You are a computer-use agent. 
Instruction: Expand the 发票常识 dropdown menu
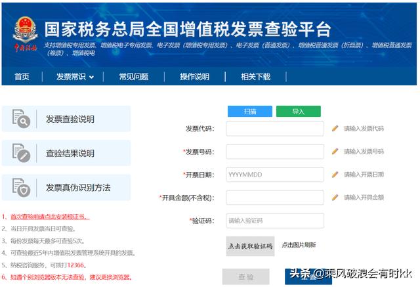[74, 77]
